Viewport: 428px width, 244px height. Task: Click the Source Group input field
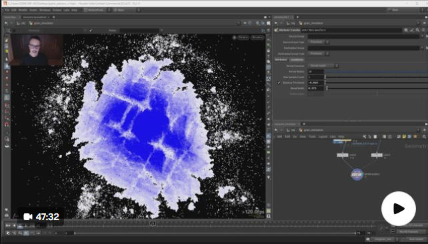tap(363, 36)
